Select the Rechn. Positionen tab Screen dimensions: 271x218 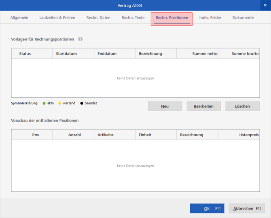pyautogui.click(x=171, y=18)
